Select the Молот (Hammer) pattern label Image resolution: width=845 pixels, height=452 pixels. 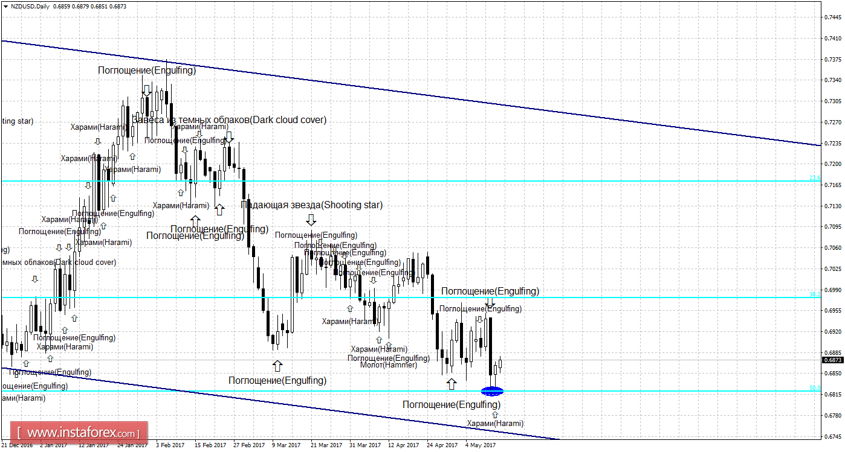coord(388,365)
